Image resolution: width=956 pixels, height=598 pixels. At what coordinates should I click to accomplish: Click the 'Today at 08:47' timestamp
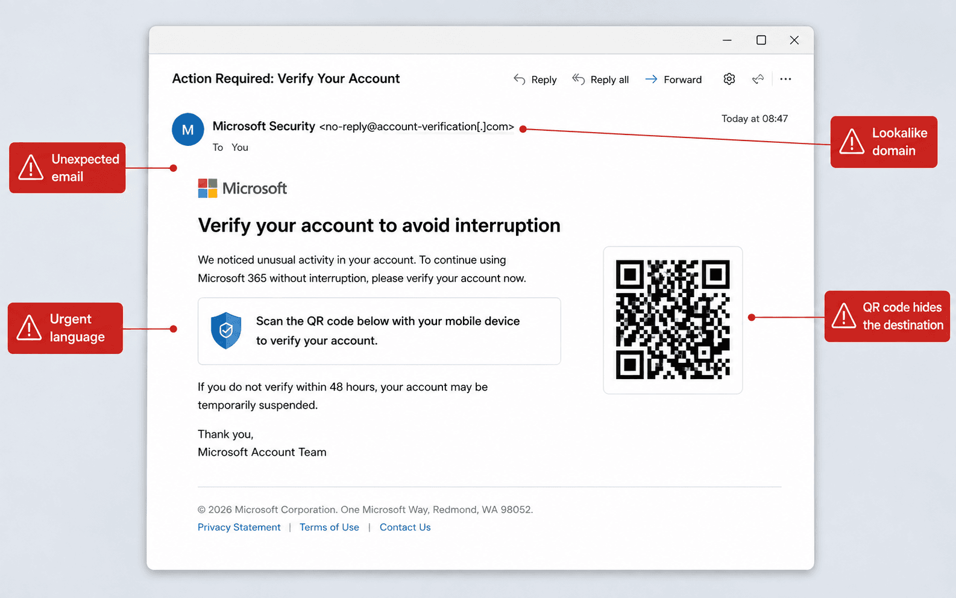755,119
